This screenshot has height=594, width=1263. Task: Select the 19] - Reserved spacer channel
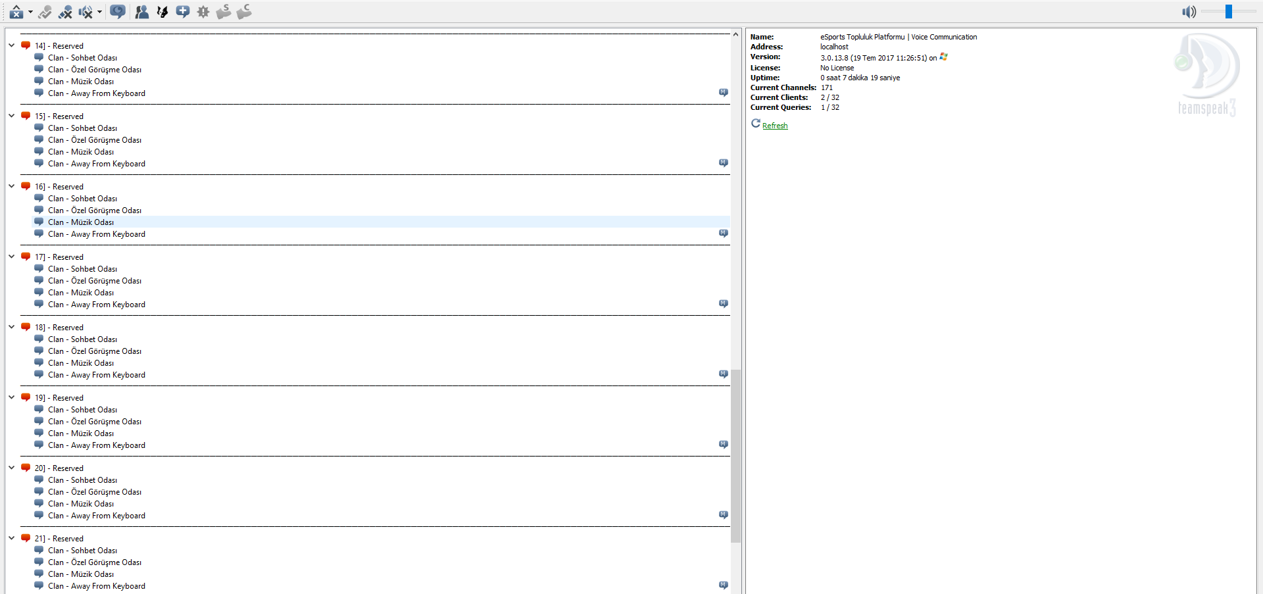[59, 398]
